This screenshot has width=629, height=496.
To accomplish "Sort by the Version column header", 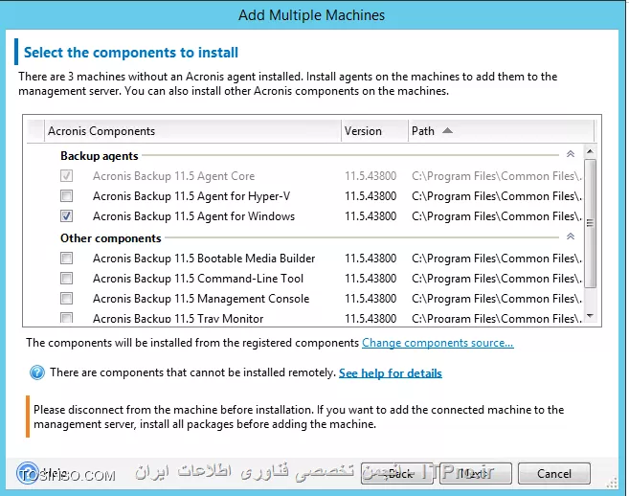I will pos(374,131).
